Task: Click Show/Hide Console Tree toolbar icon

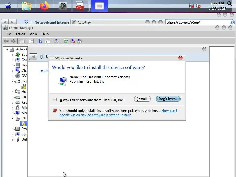Action: coord(22,41)
